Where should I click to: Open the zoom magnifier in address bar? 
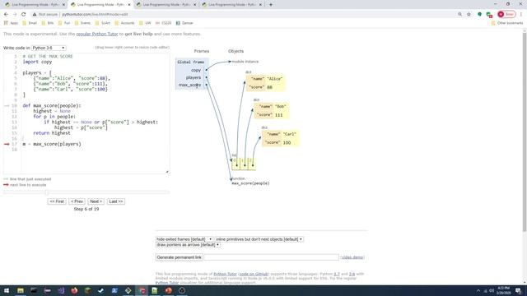point(459,15)
